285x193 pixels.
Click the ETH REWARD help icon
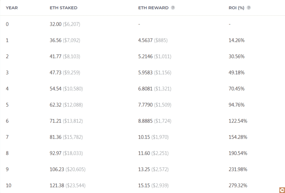pos(173,8)
